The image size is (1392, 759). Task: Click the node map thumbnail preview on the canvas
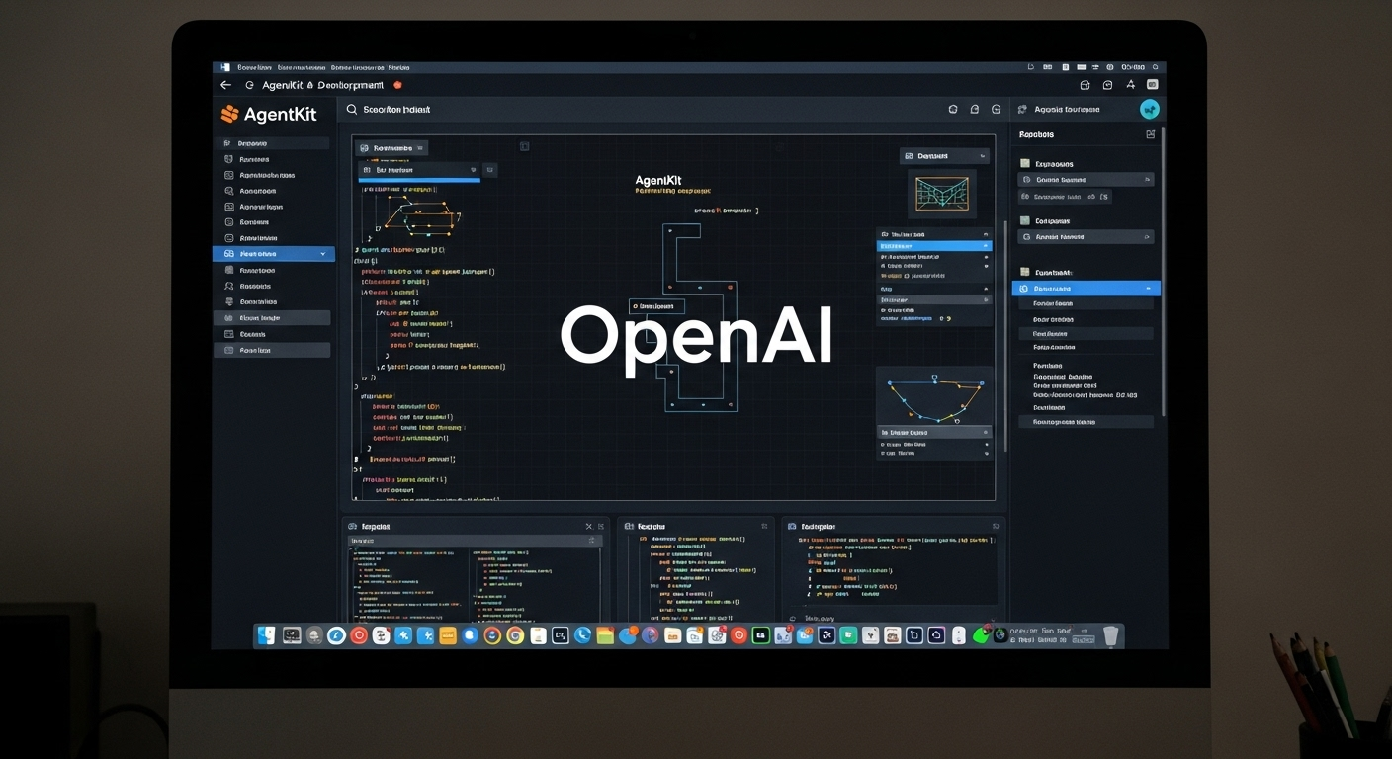click(x=940, y=193)
